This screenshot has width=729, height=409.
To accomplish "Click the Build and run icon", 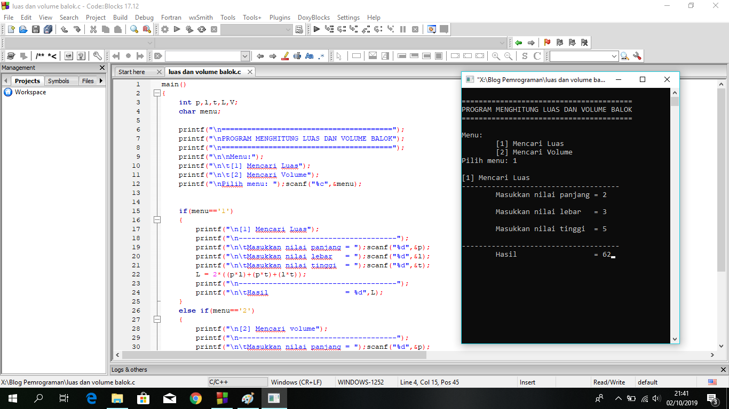I will point(189,29).
